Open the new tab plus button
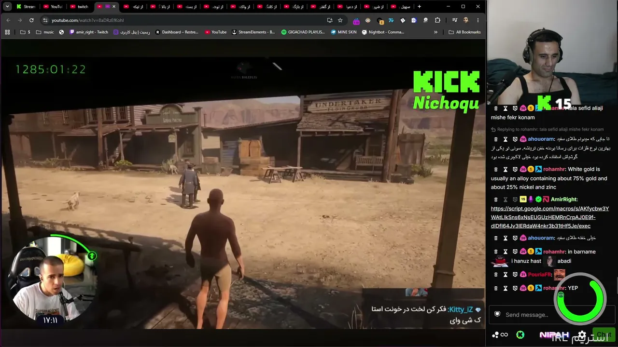 [x=419, y=7]
